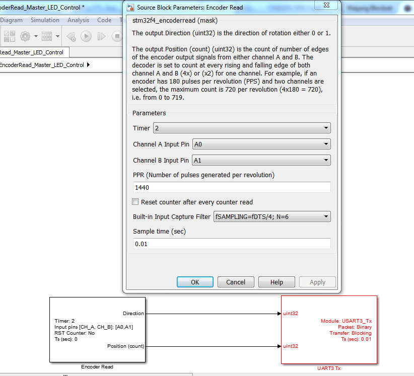The width and height of the screenshot is (414, 376).
Task: Click the UART3 Tx block name label
Action: coord(329,368)
